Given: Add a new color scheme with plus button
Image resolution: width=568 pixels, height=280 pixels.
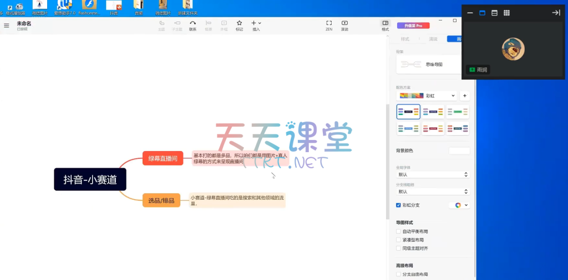Looking at the screenshot, I should (464, 96).
